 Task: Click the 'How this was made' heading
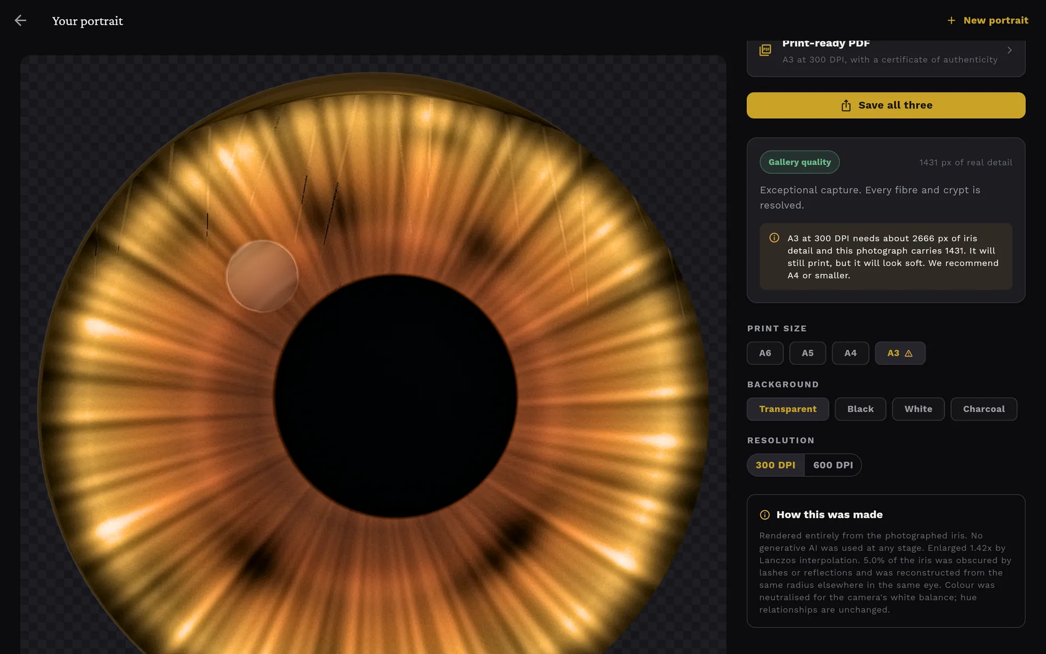pos(829,514)
